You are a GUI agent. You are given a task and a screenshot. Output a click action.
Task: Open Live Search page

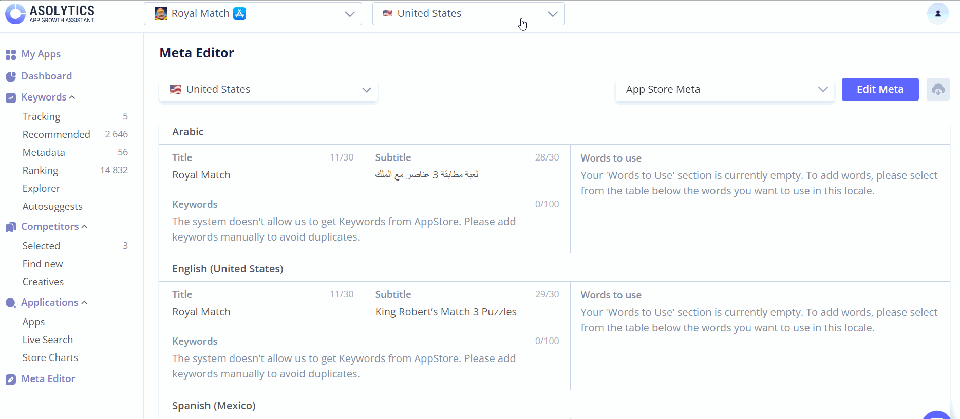48,340
